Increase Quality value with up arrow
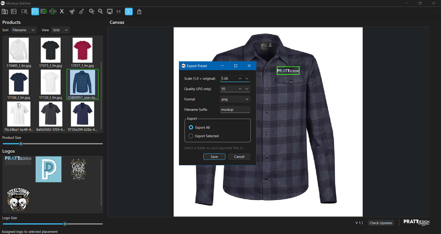This screenshot has width=441, height=234. (240, 89)
